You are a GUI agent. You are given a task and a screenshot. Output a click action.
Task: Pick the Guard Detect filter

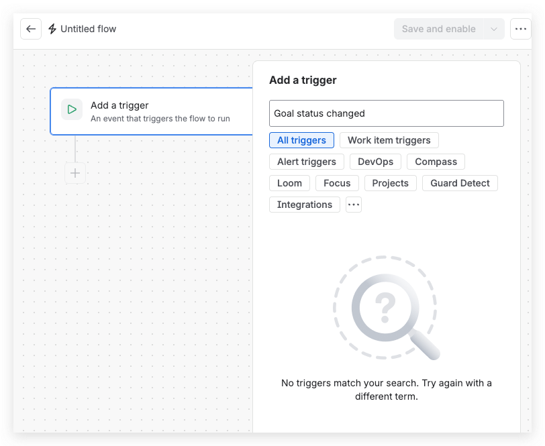pyautogui.click(x=460, y=183)
